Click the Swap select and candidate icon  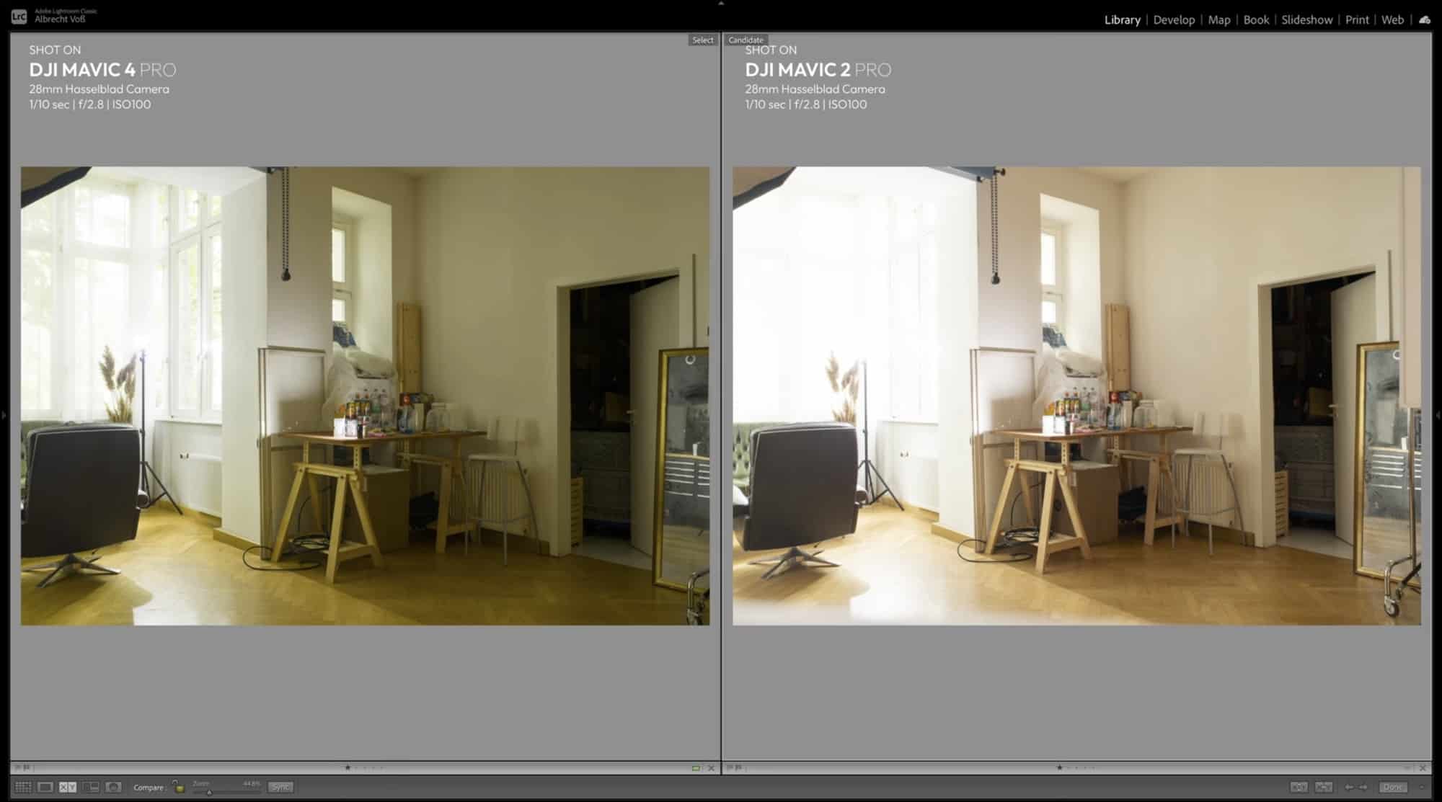[1299, 787]
